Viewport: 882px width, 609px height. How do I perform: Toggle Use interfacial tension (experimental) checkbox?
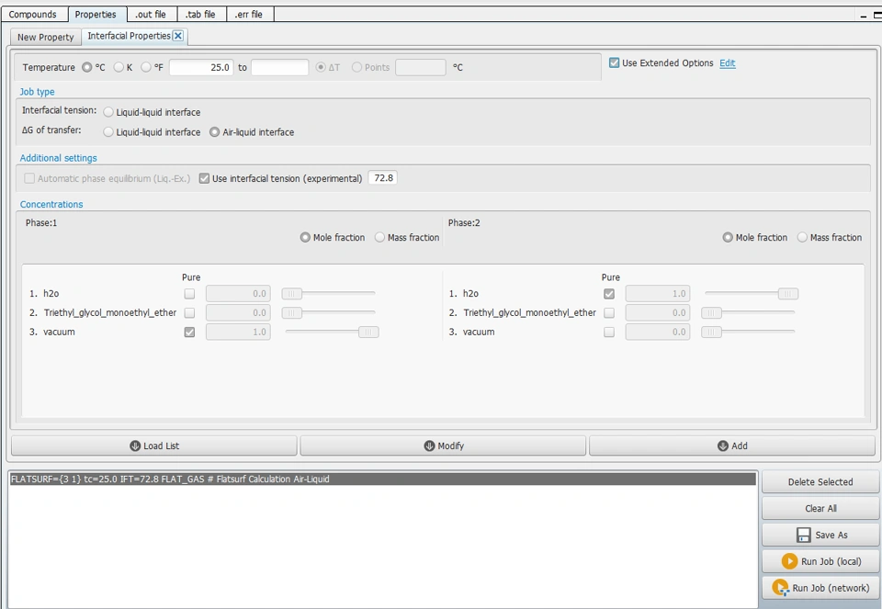tap(204, 178)
